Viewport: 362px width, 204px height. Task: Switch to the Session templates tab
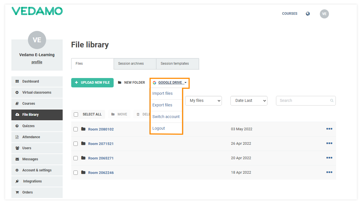[178, 64]
